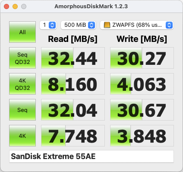Start the Seq QD32 test
The width and height of the screenshot is (183, 172).
point(22,58)
